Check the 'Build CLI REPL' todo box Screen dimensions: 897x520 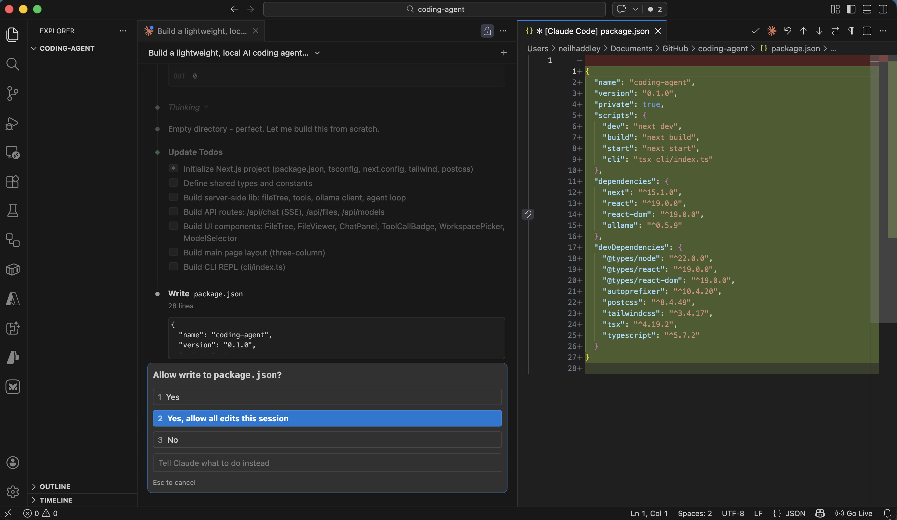pyautogui.click(x=173, y=267)
